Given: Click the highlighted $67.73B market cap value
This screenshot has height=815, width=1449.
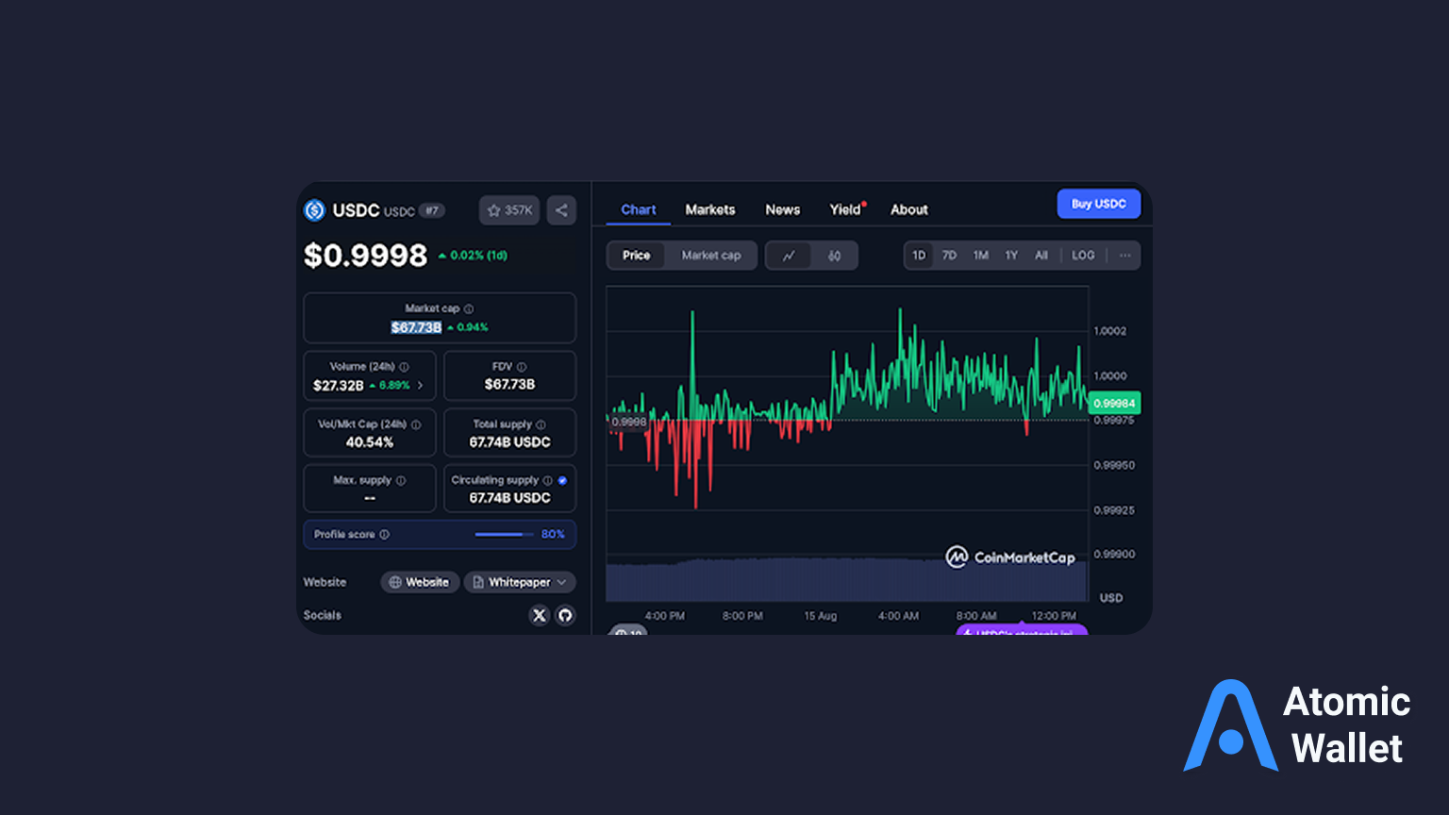Looking at the screenshot, I should click(x=416, y=327).
